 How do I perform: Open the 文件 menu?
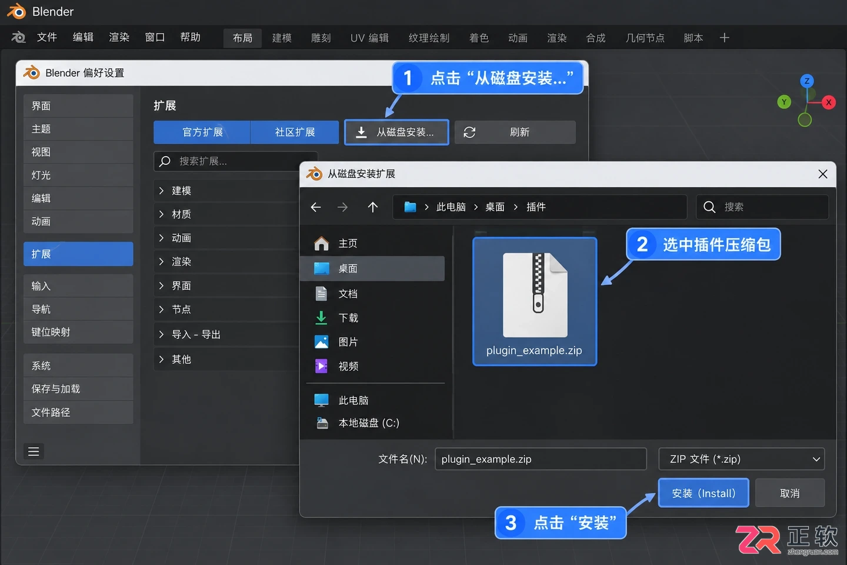click(47, 37)
